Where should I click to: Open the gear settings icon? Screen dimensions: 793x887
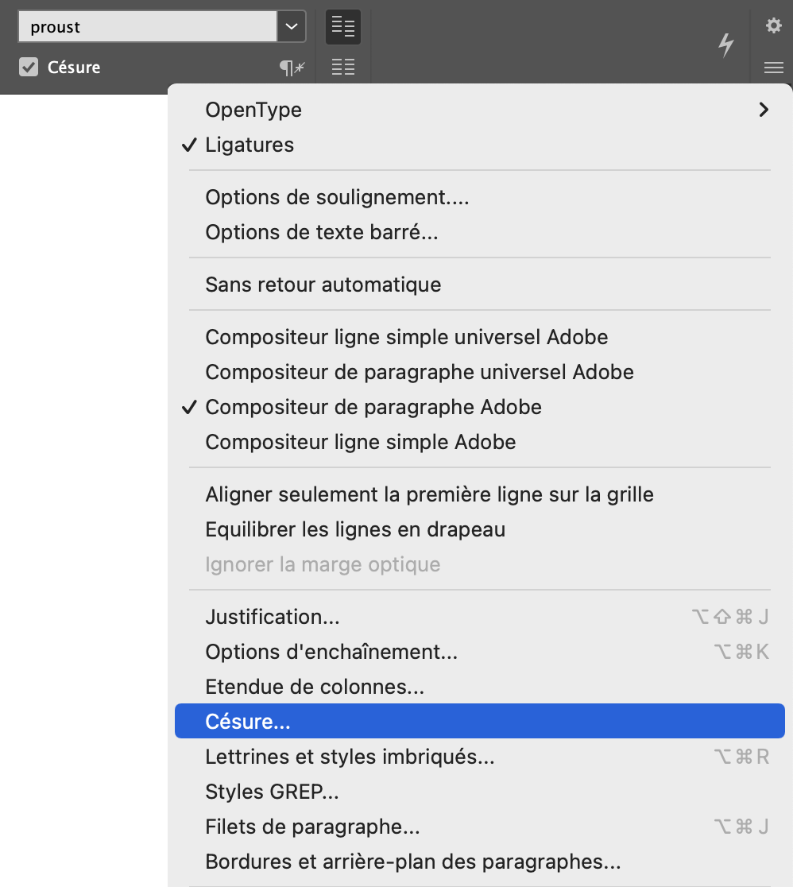pos(773,26)
